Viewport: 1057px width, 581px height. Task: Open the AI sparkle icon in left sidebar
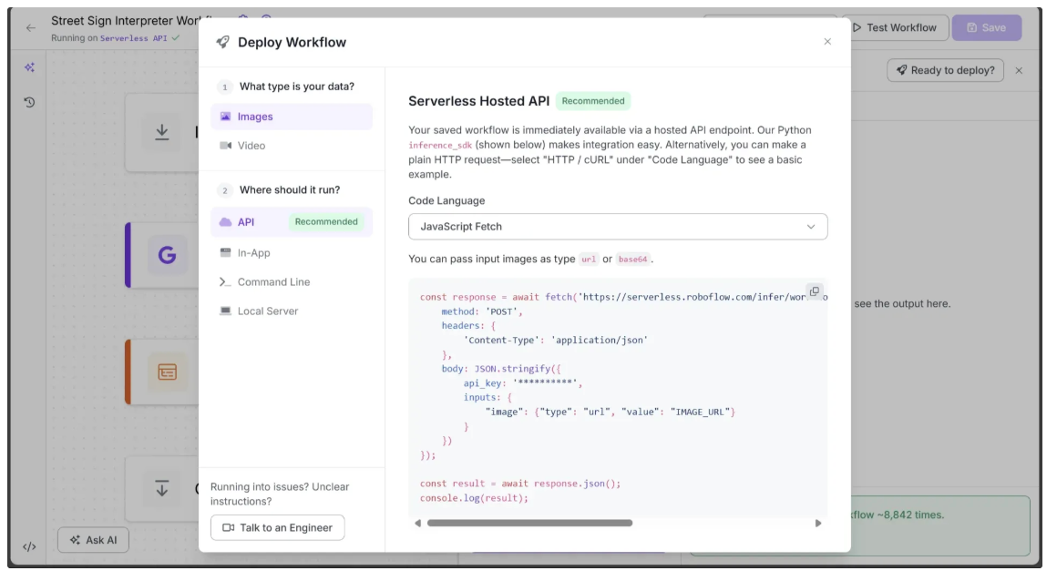[30, 67]
